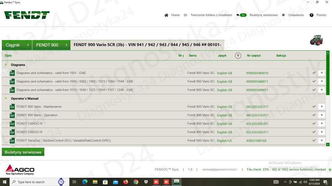This screenshot has height=186, width=332.
Task: Open Google Chrome from the taskbar
Action: (x=136, y=182)
